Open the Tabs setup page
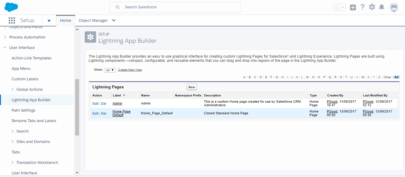405x177 pixels. click(16, 152)
